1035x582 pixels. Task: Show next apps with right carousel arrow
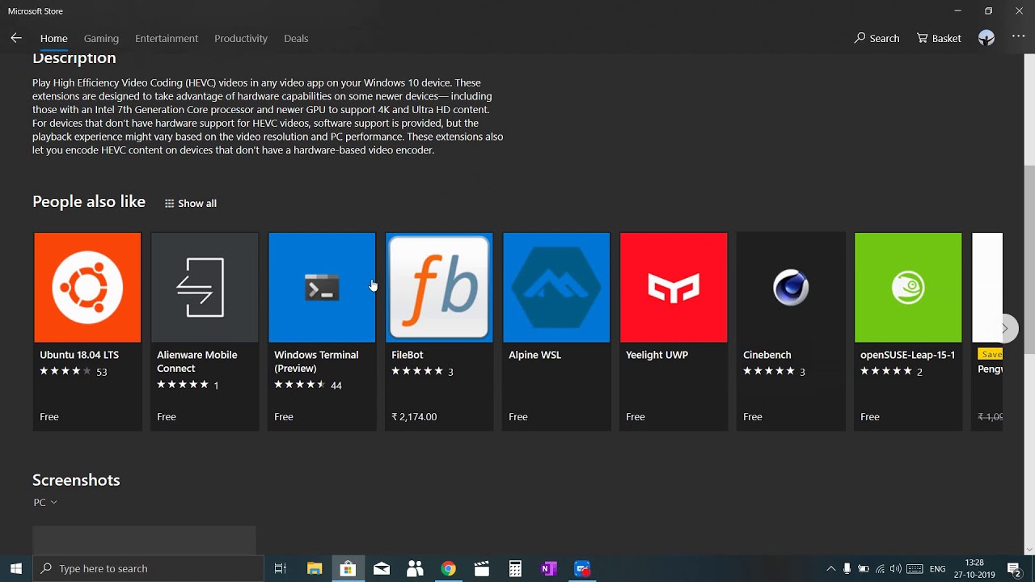click(1005, 328)
